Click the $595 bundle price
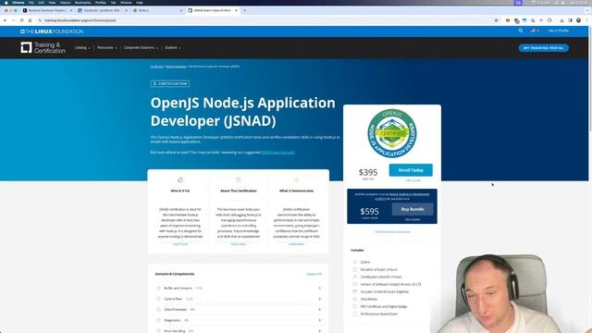The width and height of the screenshot is (592, 333). (369, 212)
